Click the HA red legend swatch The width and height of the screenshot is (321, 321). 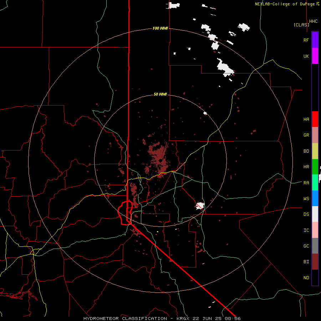click(315, 119)
